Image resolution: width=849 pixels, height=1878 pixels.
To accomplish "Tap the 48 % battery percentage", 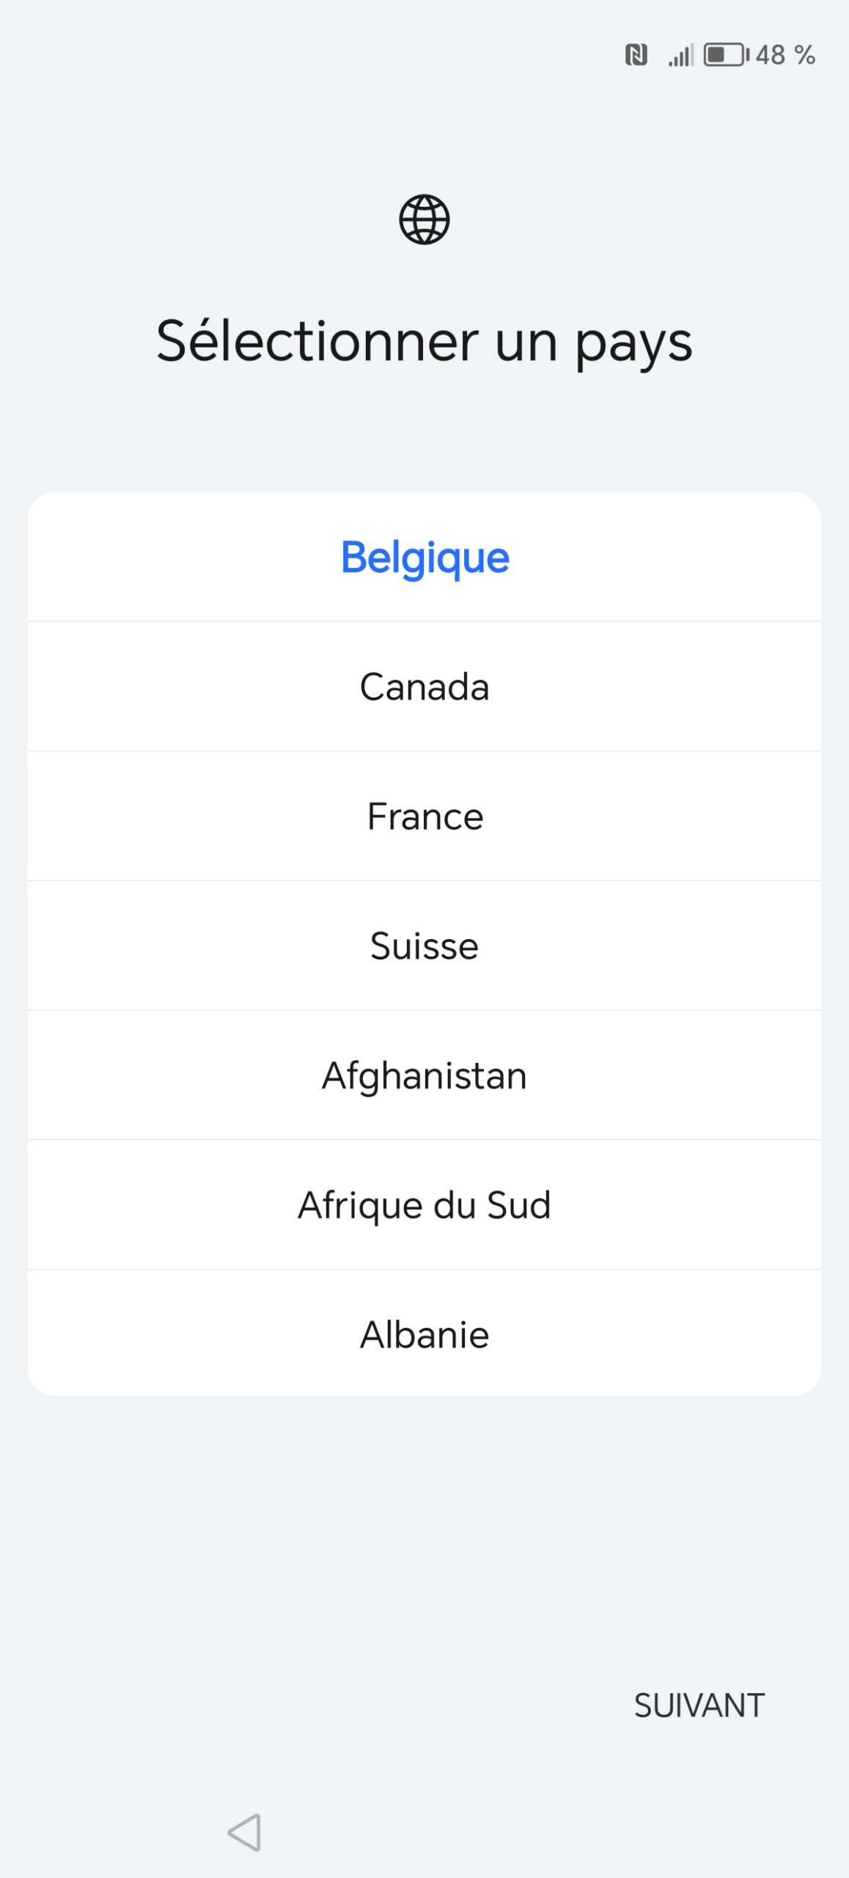I will tap(785, 55).
